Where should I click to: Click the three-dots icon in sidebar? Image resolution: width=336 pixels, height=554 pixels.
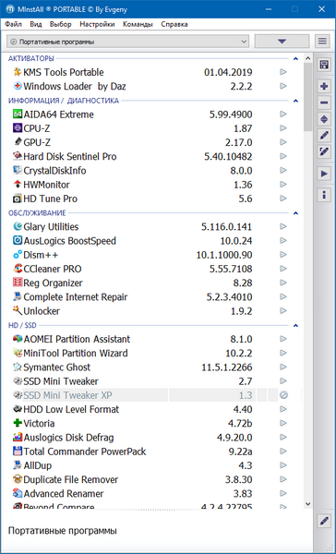point(324,195)
